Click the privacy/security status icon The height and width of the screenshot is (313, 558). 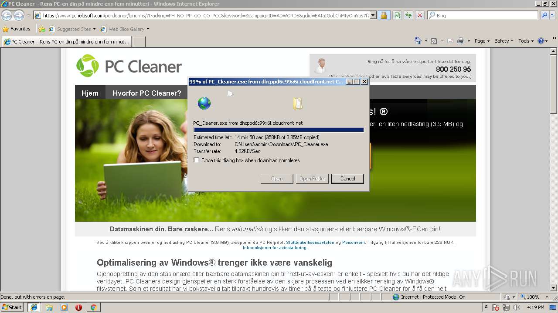coord(507,297)
